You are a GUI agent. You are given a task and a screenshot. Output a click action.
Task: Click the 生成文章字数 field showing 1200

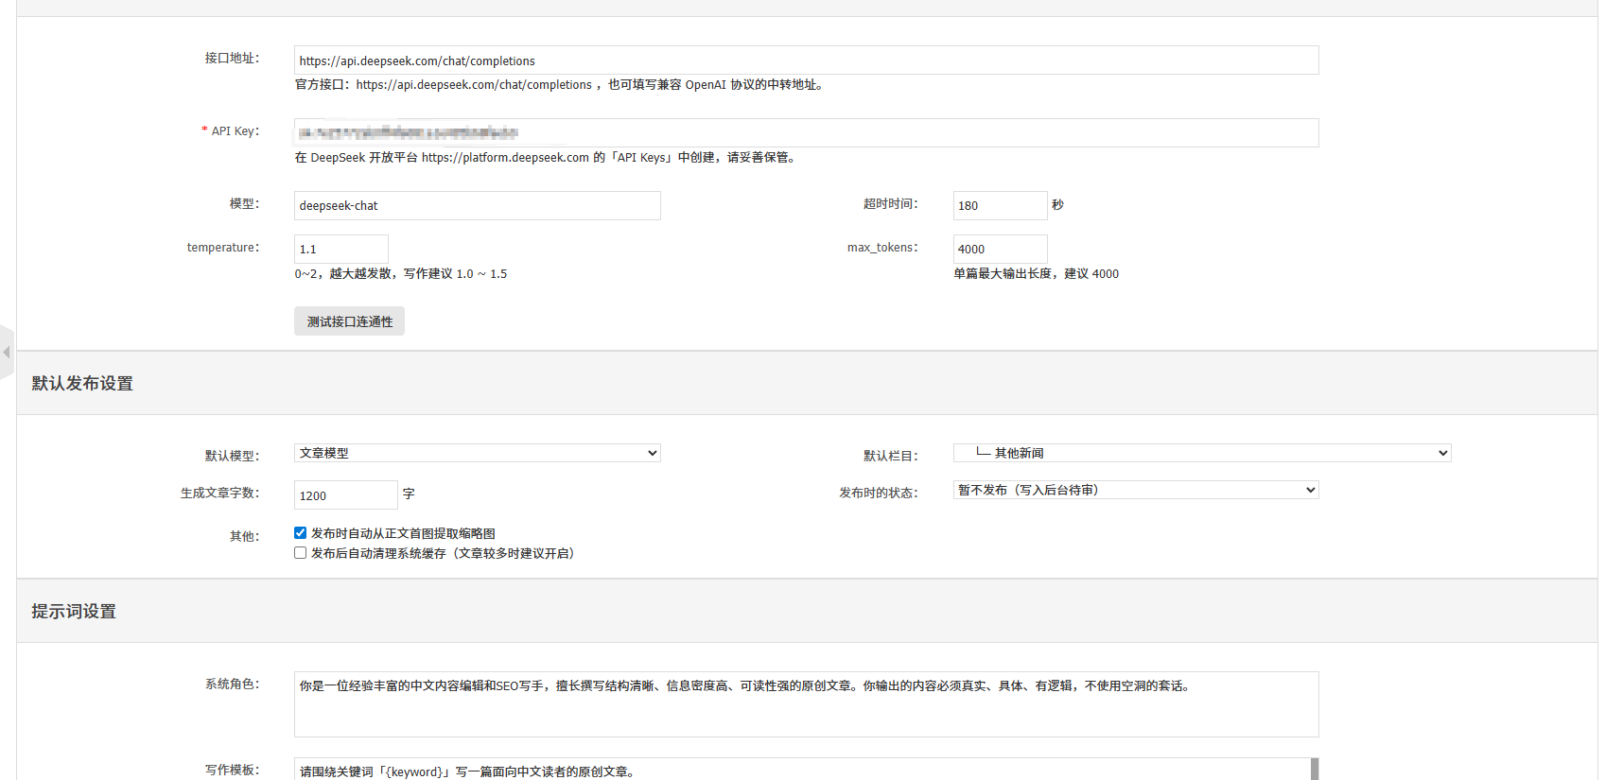pyautogui.click(x=345, y=495)
